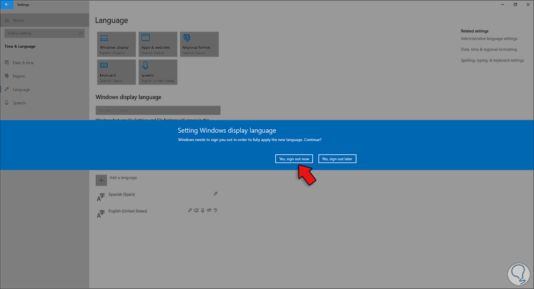Choose No, sign out later

pyautogui.click(x=337, y=159)
